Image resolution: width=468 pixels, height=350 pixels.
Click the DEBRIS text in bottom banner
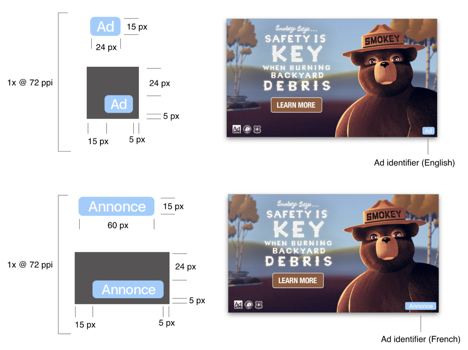click(x=299, y=261)
